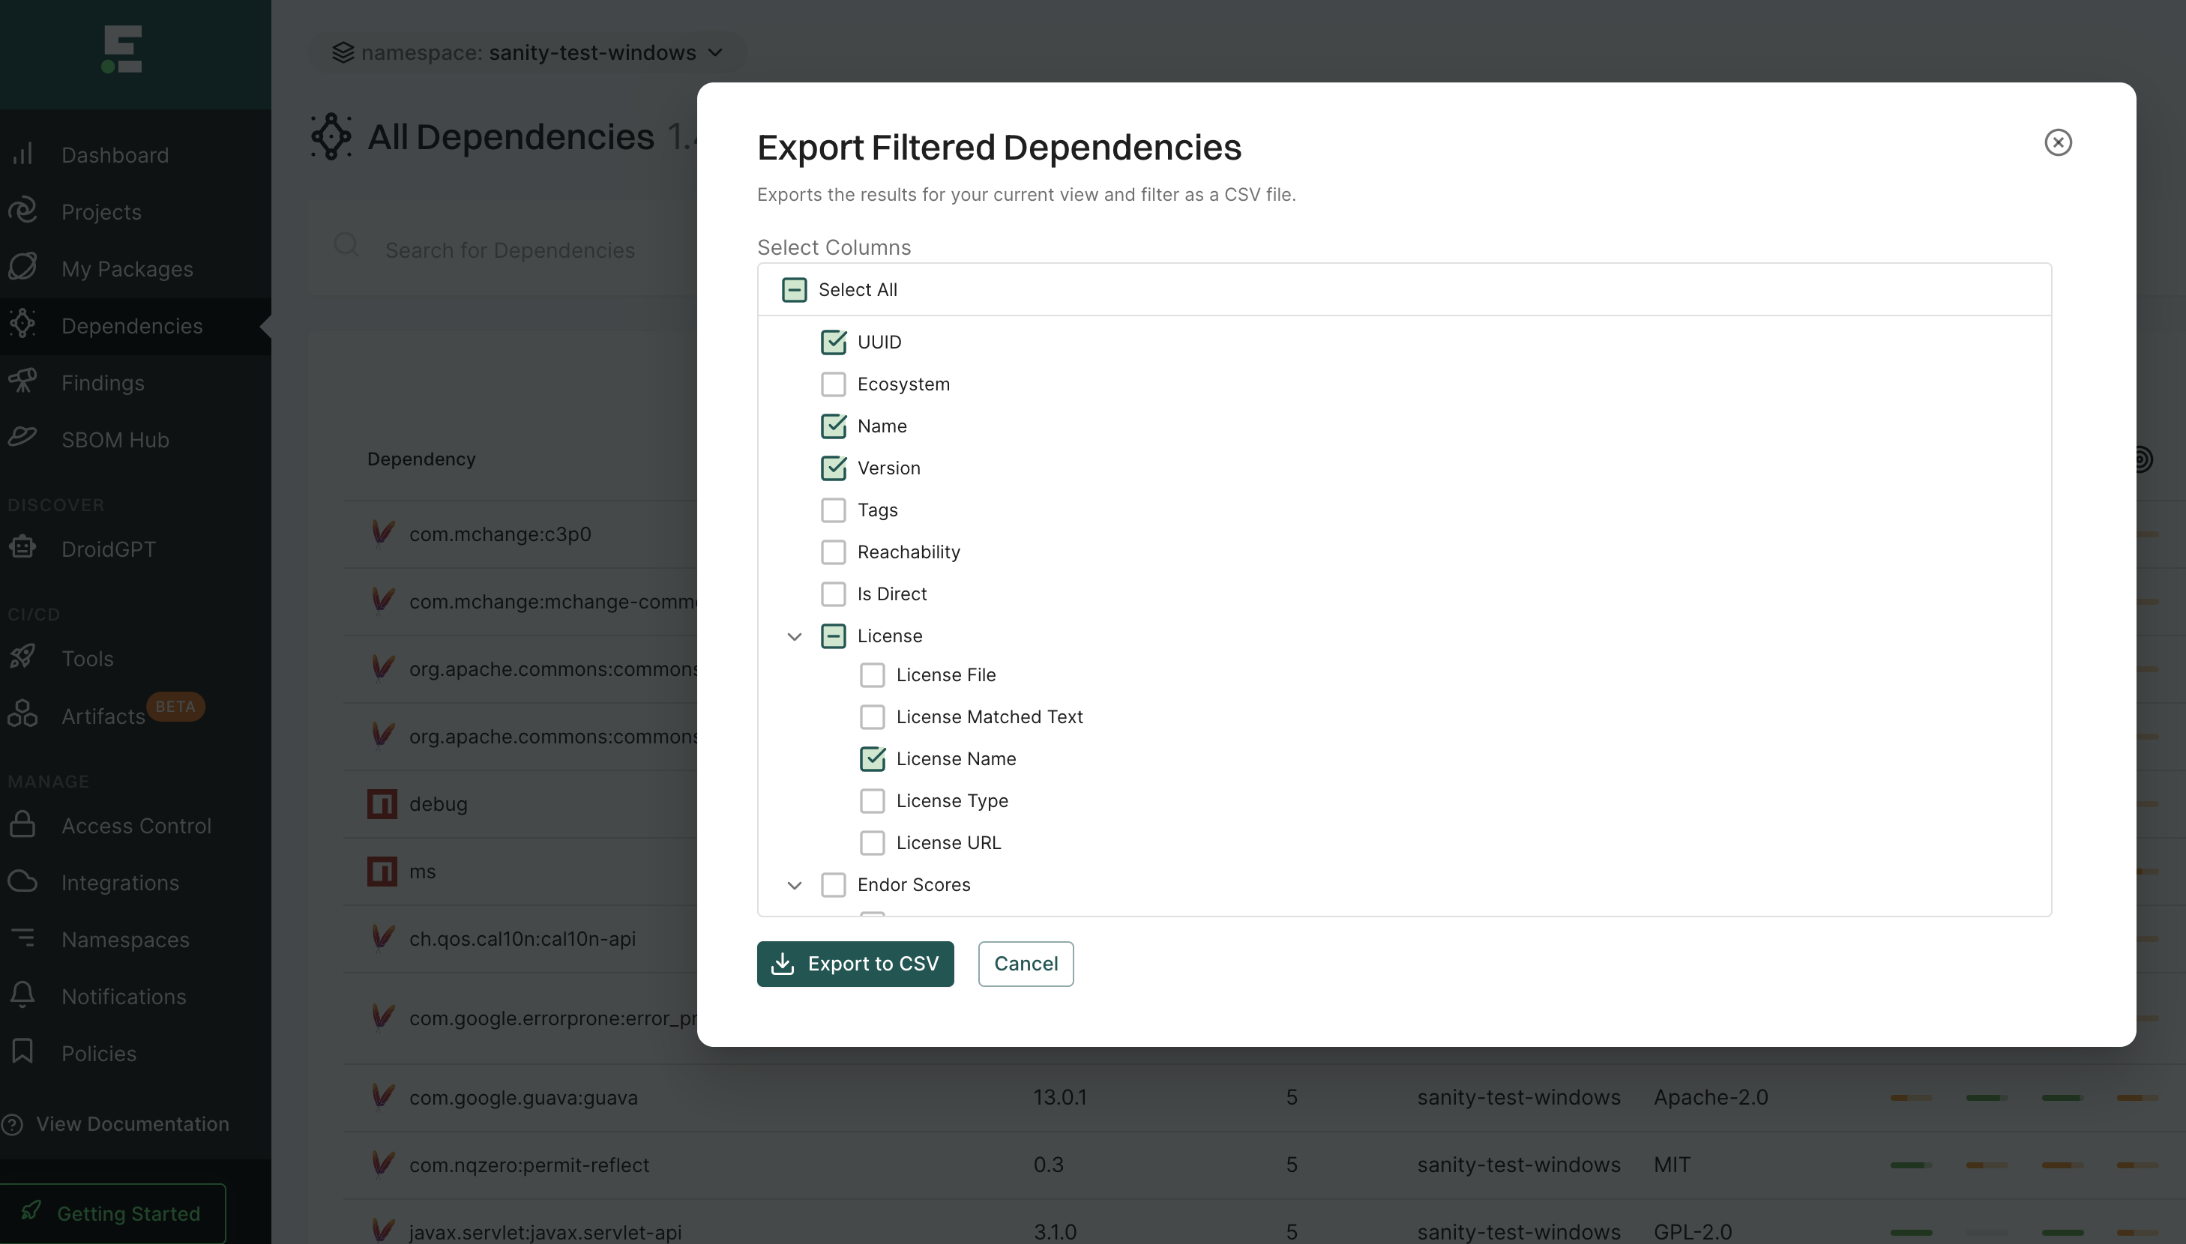
Task: Uncheck the License Name checkbox
Action: pyautogui.click(x=873, y=758)
